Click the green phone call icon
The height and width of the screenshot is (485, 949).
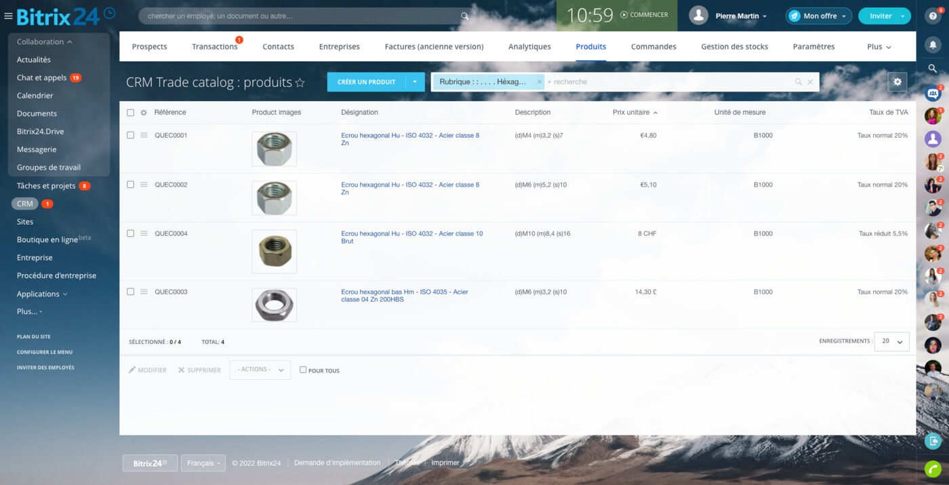point(933,469)
